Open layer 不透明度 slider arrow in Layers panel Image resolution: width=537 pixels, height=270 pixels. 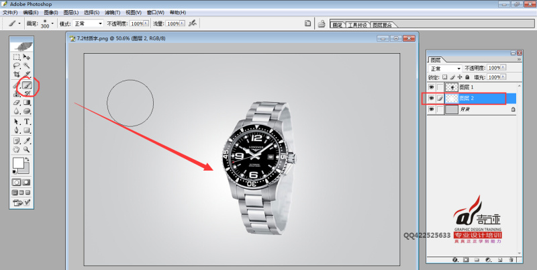[503, 67]
